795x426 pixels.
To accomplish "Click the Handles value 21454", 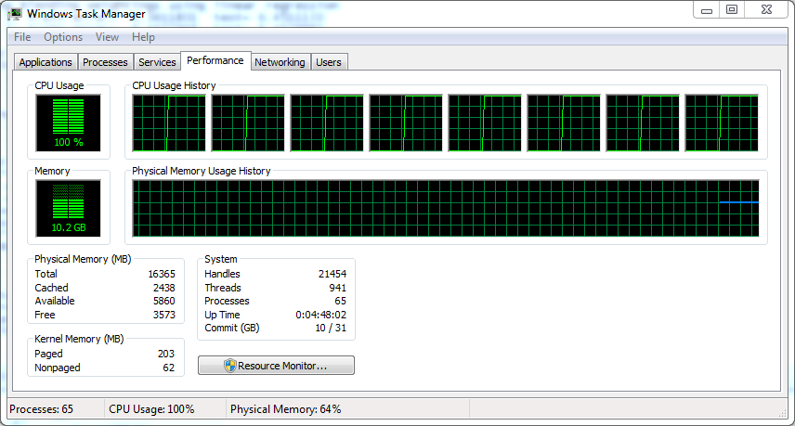I will click(x=332, y=274).
